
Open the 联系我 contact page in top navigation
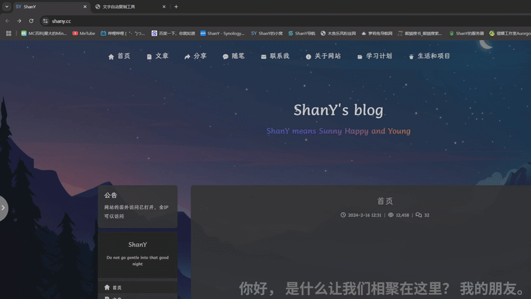(x=275, y=56)
